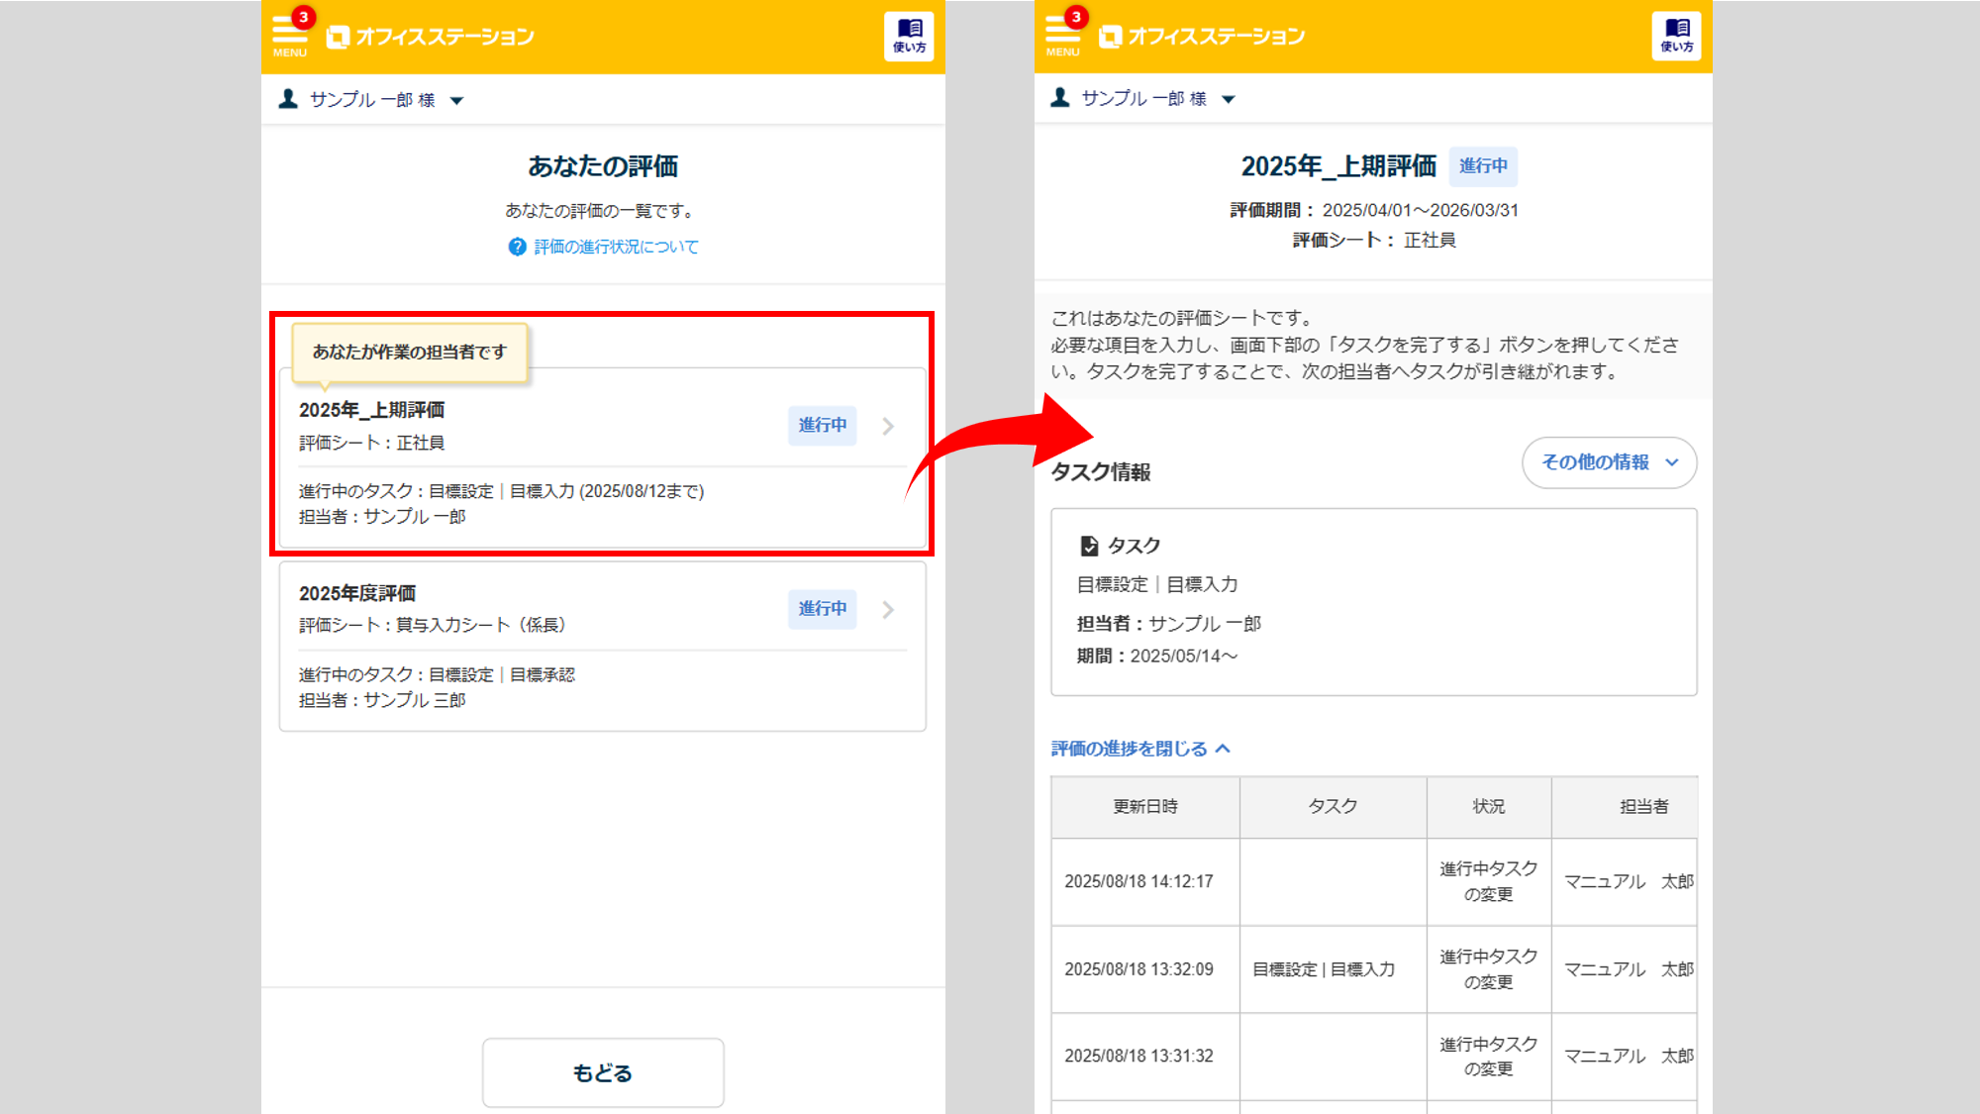Click the オフィスステーション logo in left screen
The image size is (1980, 1114).
click(430, 37)
